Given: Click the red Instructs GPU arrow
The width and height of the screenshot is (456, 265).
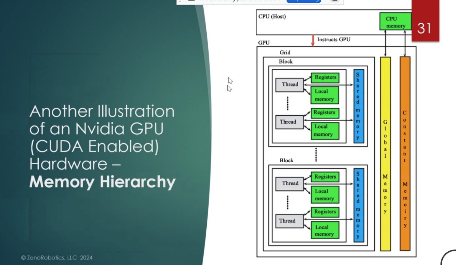Looking at the screenshot, I should click(x=313, y=40).
